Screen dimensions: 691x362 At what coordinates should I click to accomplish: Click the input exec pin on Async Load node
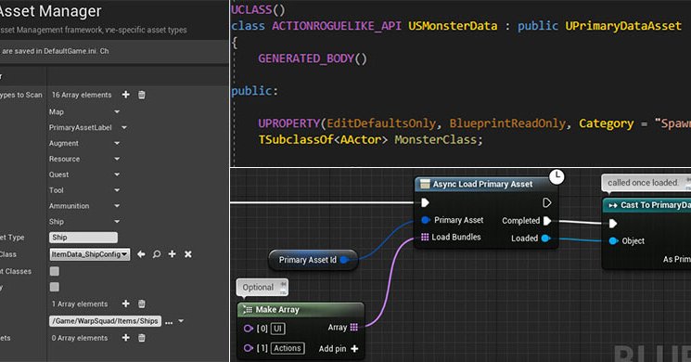425,203
